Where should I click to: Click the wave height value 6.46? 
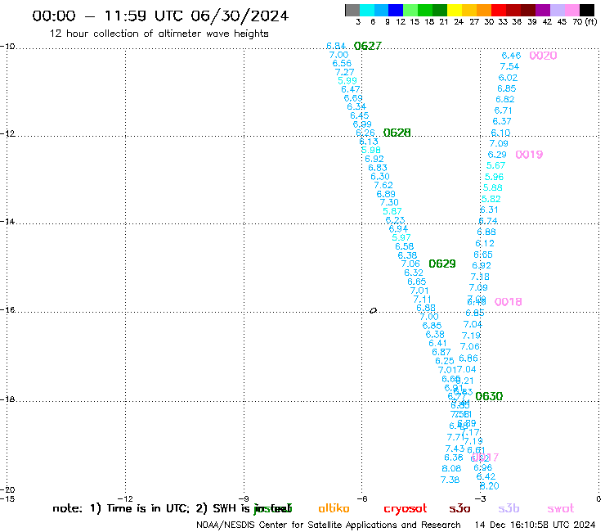(x=511, y=56)
